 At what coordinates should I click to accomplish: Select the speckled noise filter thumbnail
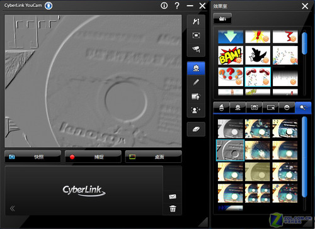coord(258,150)
